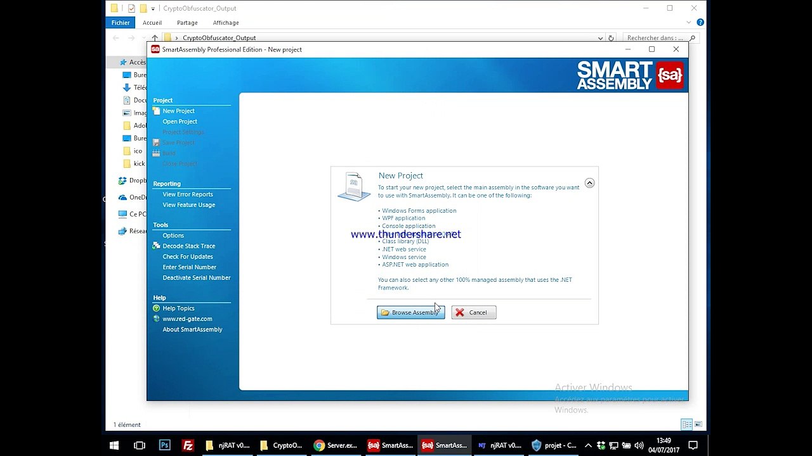Open the Explorer quick access toolbar dropdown
Image resolution: width=812 pixels, height=456 pixels.
point(153,9)
